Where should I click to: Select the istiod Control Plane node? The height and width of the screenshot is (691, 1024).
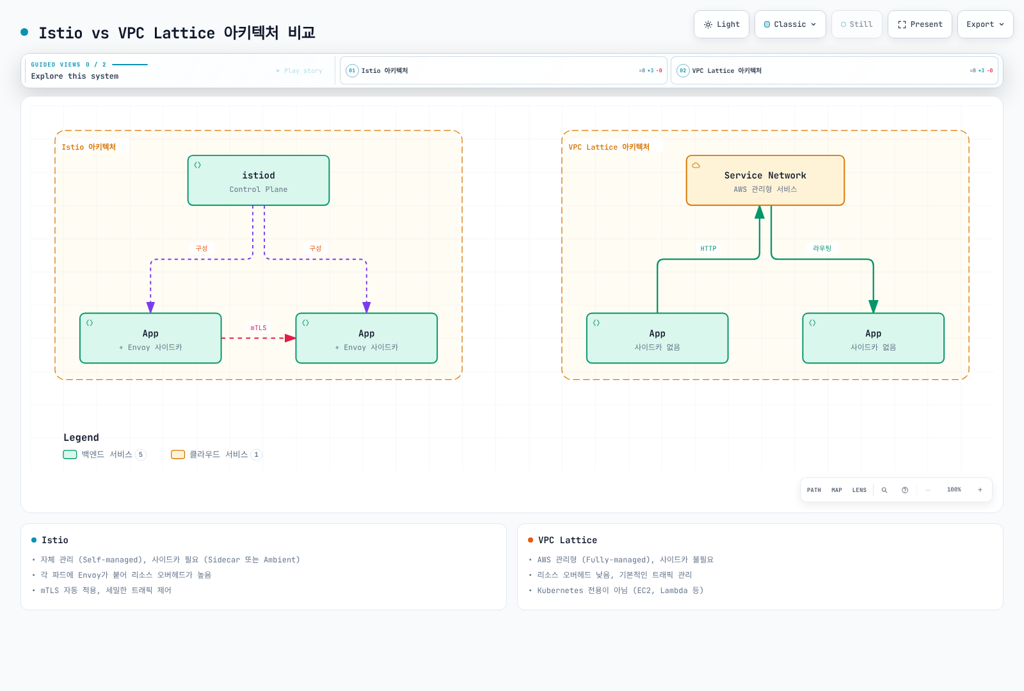tap(259, 180)
